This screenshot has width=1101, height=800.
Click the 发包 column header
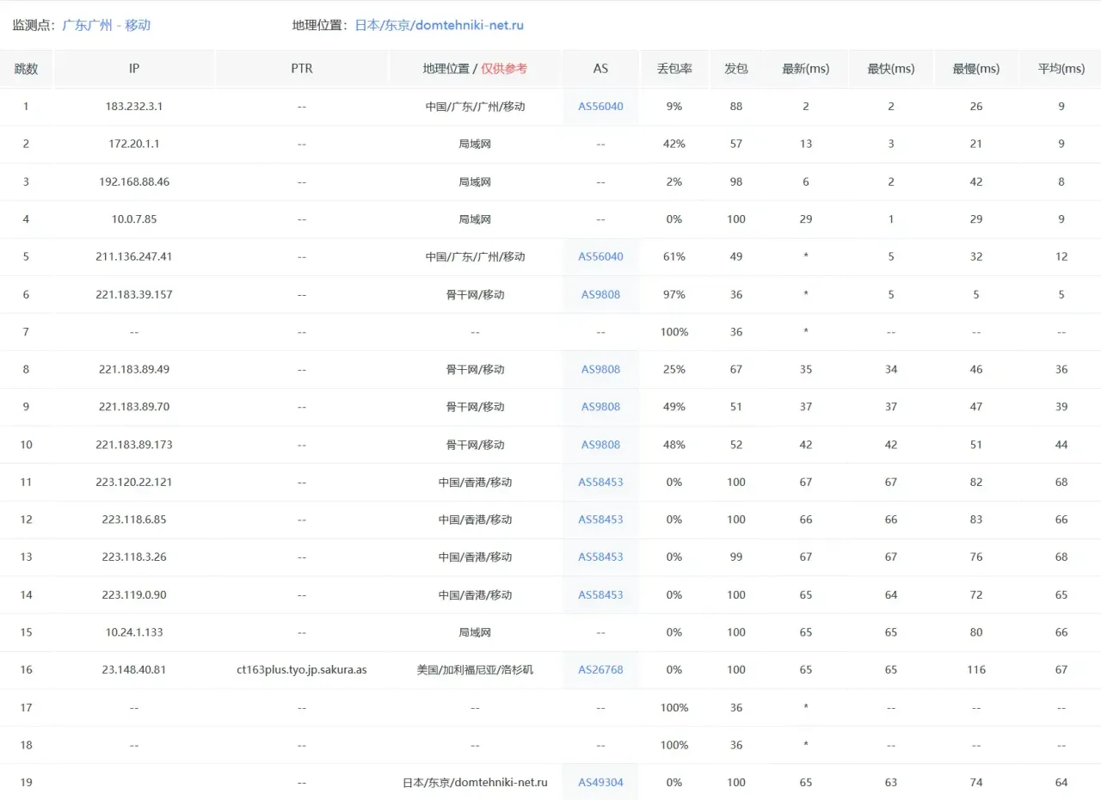pyautogui.click(x=736, y=69)
